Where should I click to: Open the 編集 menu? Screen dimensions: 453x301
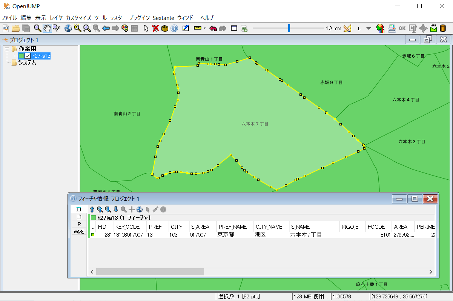tap(26, 18)
